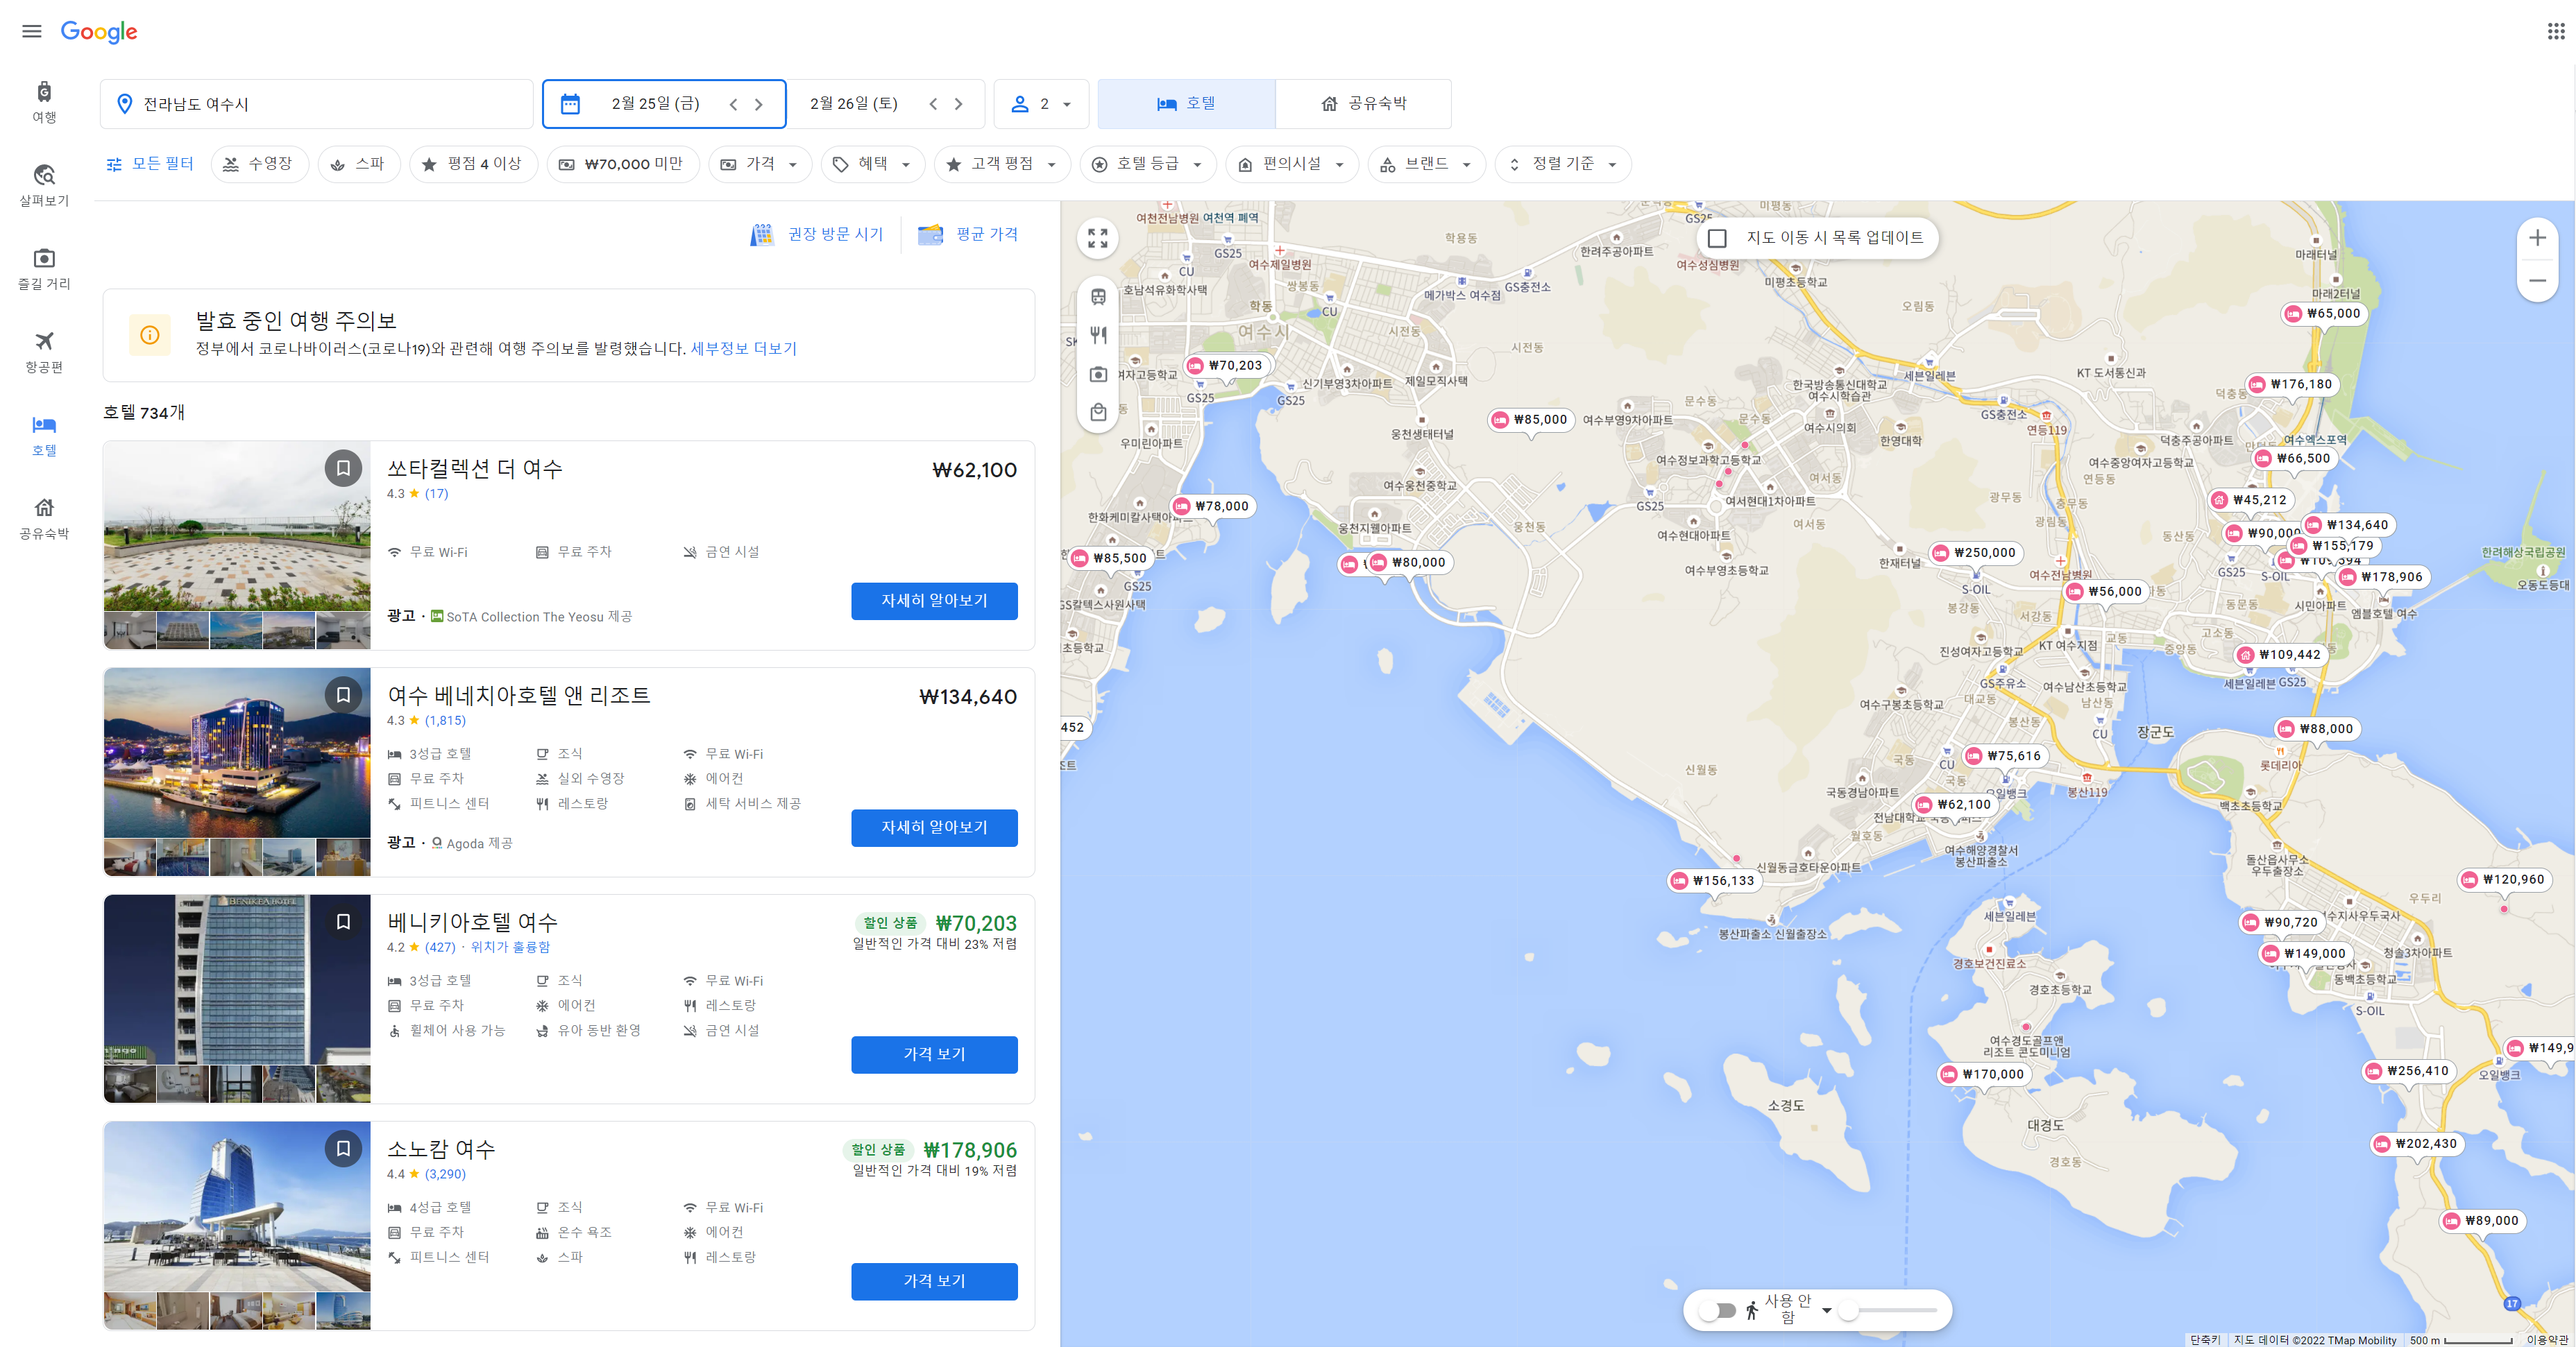Open 고객 평점 dropdown
This screenshot has width=2576, height=1347.
[1002, 164]
